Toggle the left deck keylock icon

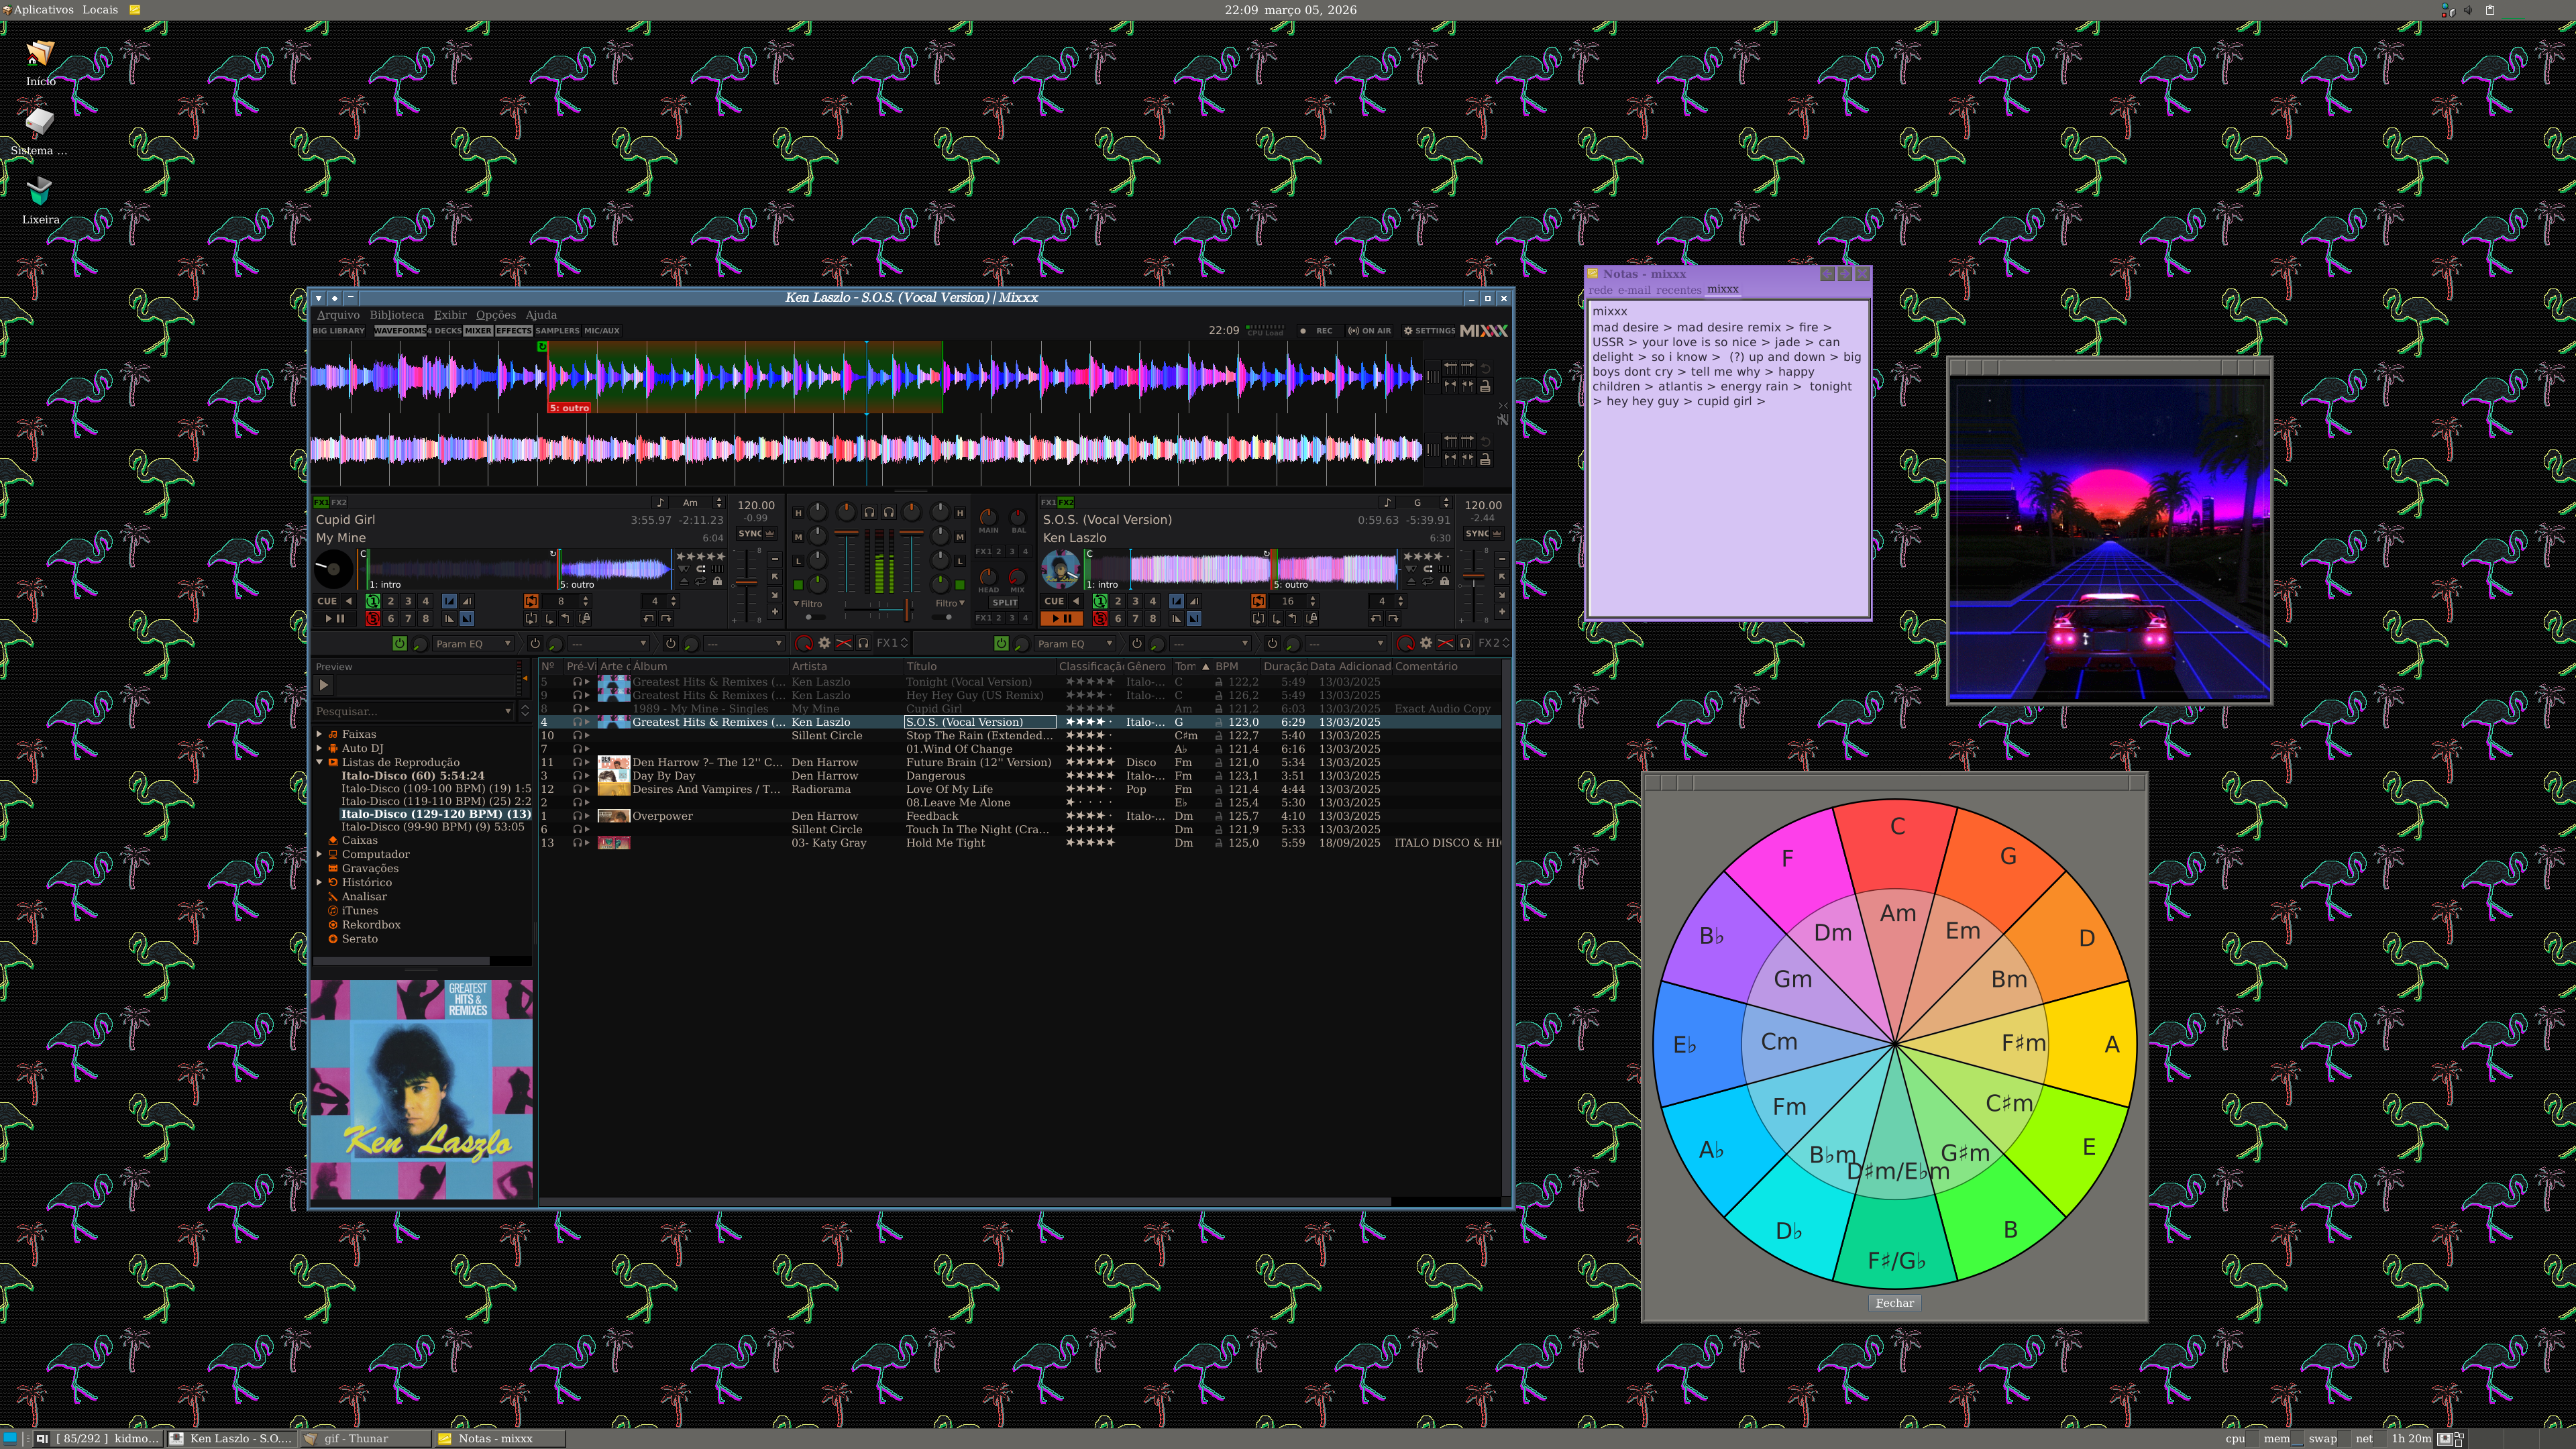[718, 581]
